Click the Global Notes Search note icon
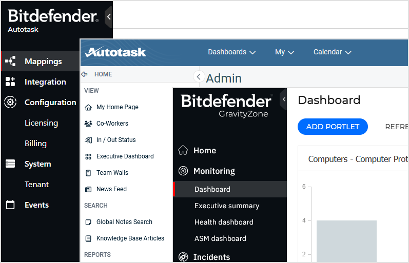This screenshot has height=263, width=409. pyautogui.click(x=88, y=222)
